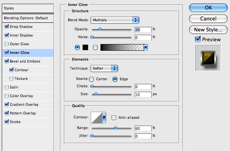
Task: Open the Inner Shadow settings entry
Action: pos(21,35)
